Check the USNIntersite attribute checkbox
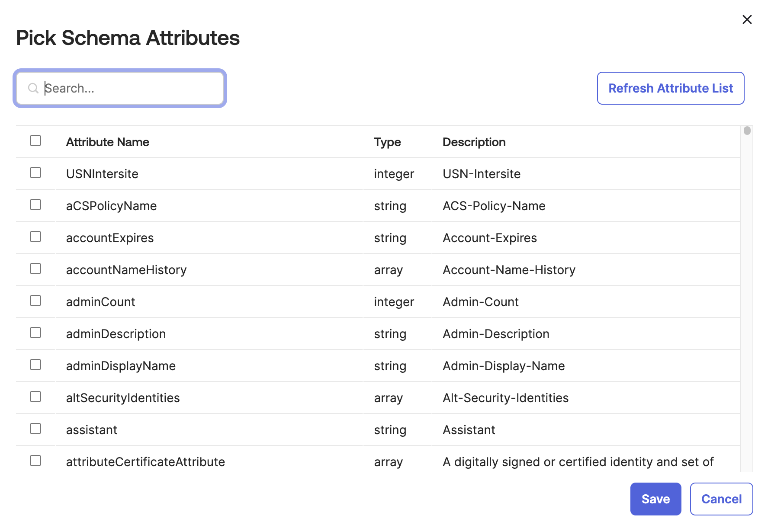 tap(35, 173)
